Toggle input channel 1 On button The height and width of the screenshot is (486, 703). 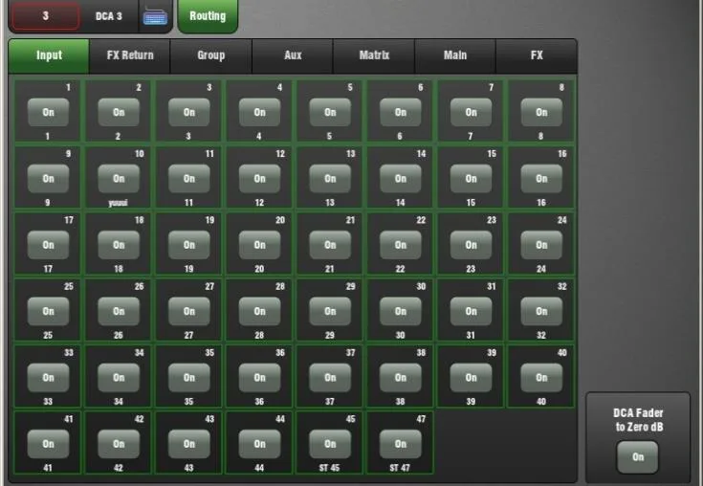[x=48, y=112]
